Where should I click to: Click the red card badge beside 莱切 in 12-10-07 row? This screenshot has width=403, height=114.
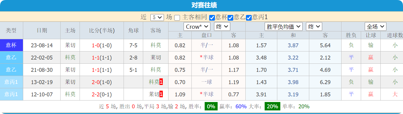(161, 94)
